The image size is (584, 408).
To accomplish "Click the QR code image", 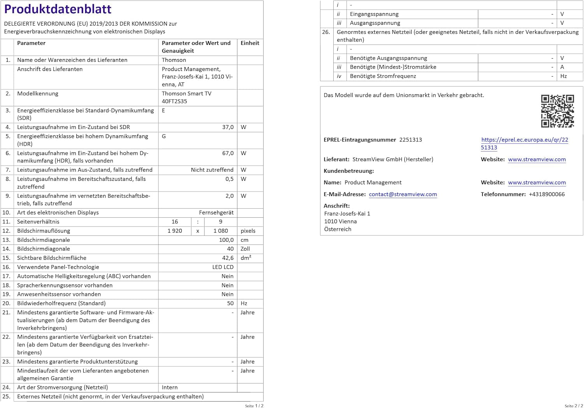I will [557, 111].
